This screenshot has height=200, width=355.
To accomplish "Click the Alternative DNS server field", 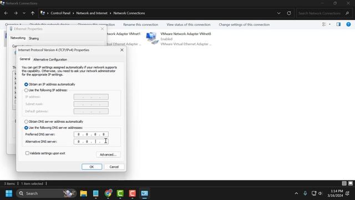I will click(x=91, y=142).
